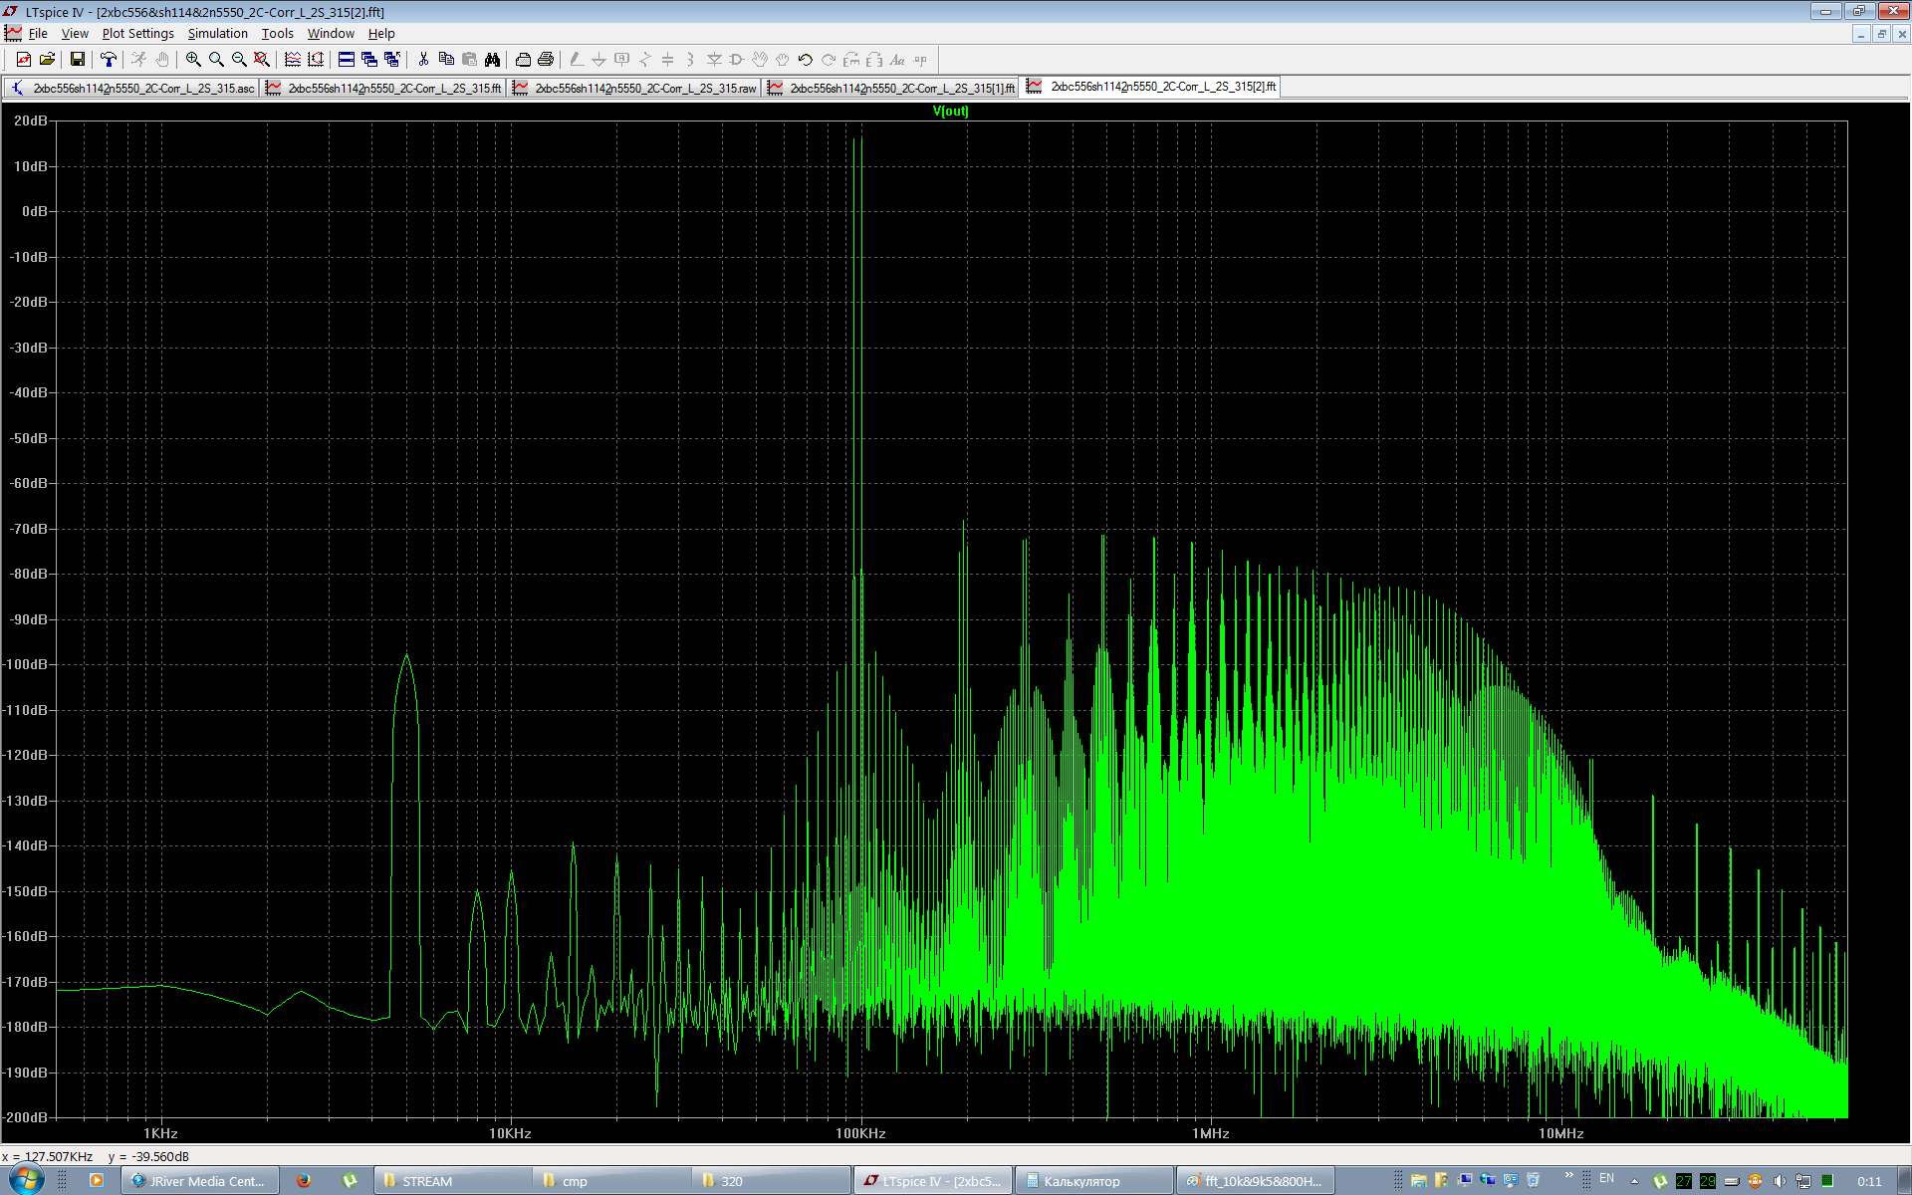Click the Undo arrow icon
Image resolution: width=1912 pixels, height=1195 pixels.
(x=806, y=60)
